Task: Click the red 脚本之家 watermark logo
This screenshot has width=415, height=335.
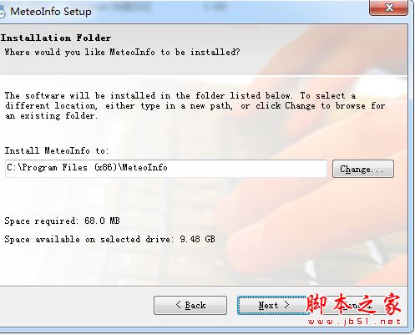Action: 353,305
